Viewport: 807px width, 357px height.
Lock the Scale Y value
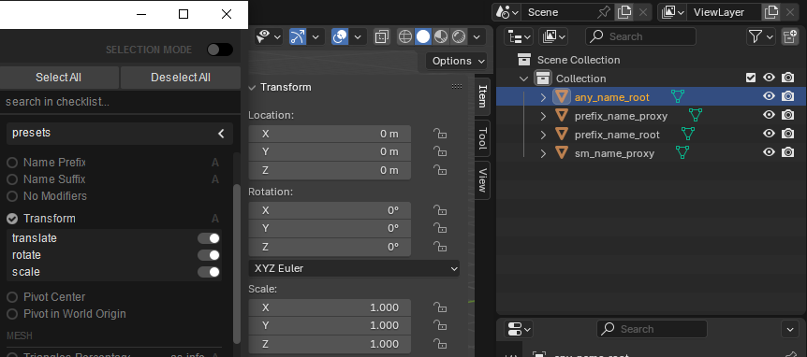coord(439,325)
